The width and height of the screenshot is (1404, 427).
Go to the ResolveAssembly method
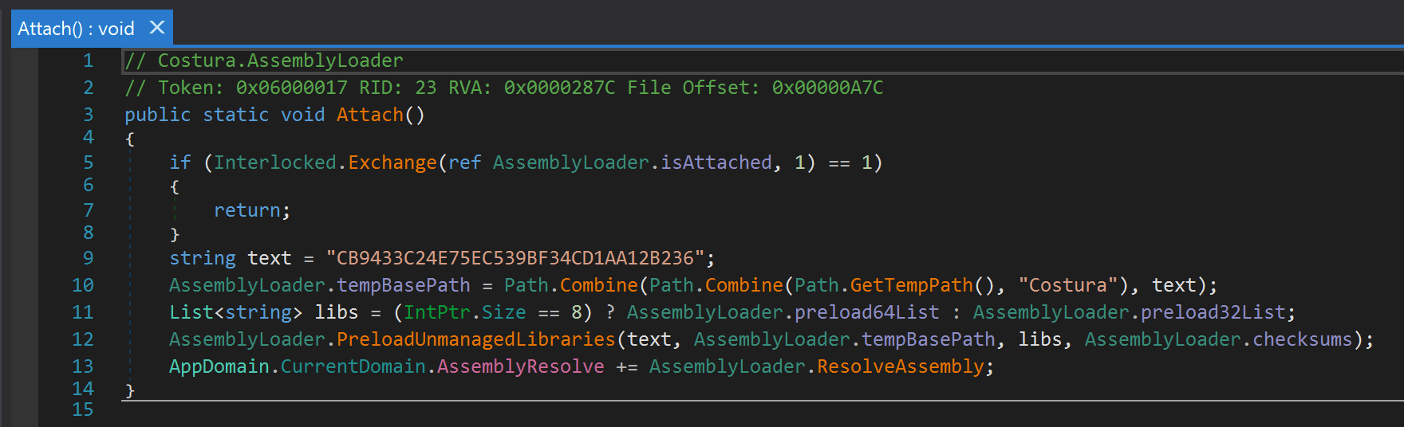point(900,366)
